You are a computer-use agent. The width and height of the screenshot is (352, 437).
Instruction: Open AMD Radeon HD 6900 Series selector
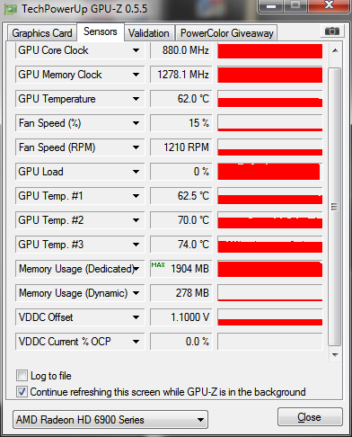[x=110, y=420]
